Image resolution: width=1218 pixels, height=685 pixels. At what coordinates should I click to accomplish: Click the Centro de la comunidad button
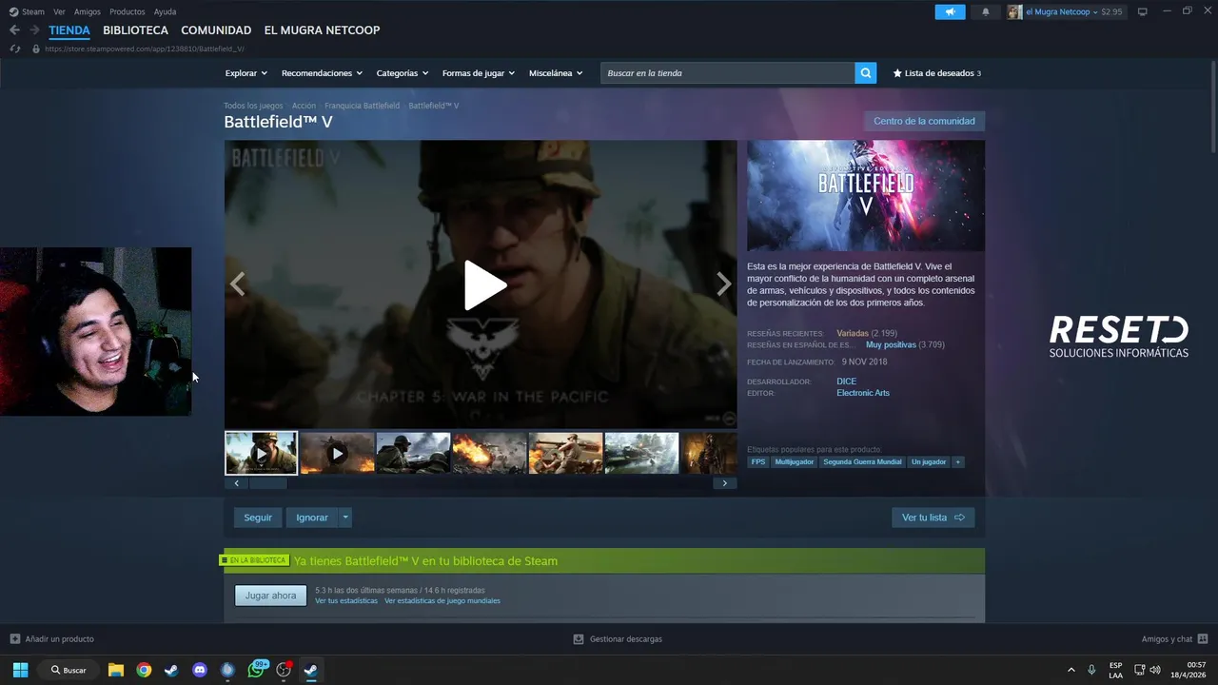tap(924, 121)
